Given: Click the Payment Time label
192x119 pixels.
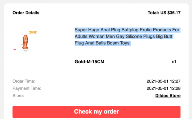Looking at the screenshot, I should [x=27, y=88].
